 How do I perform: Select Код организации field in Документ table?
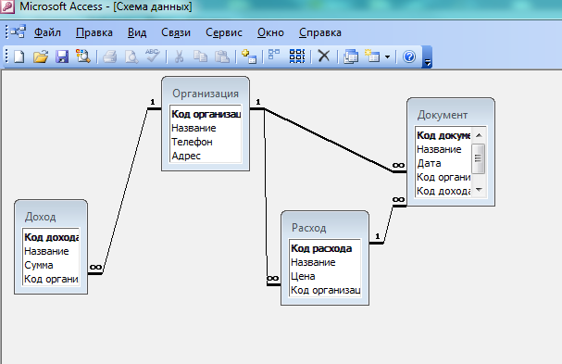pyautogui.click(x=443, y=177)
